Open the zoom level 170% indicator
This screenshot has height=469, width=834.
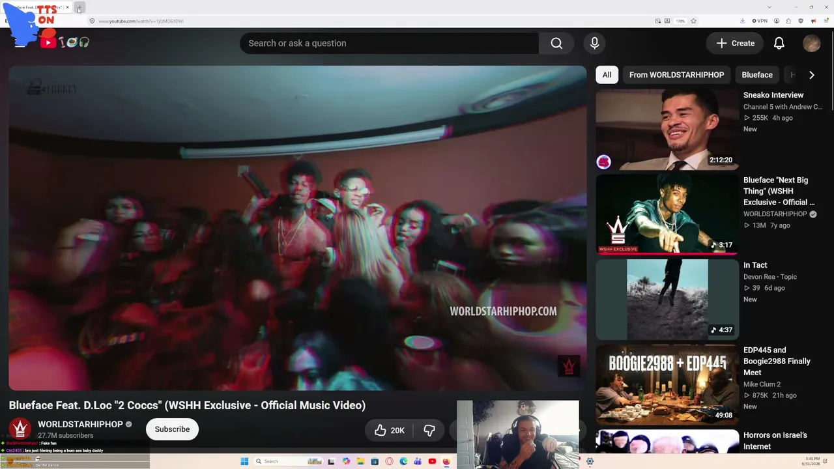coord(680,21)
